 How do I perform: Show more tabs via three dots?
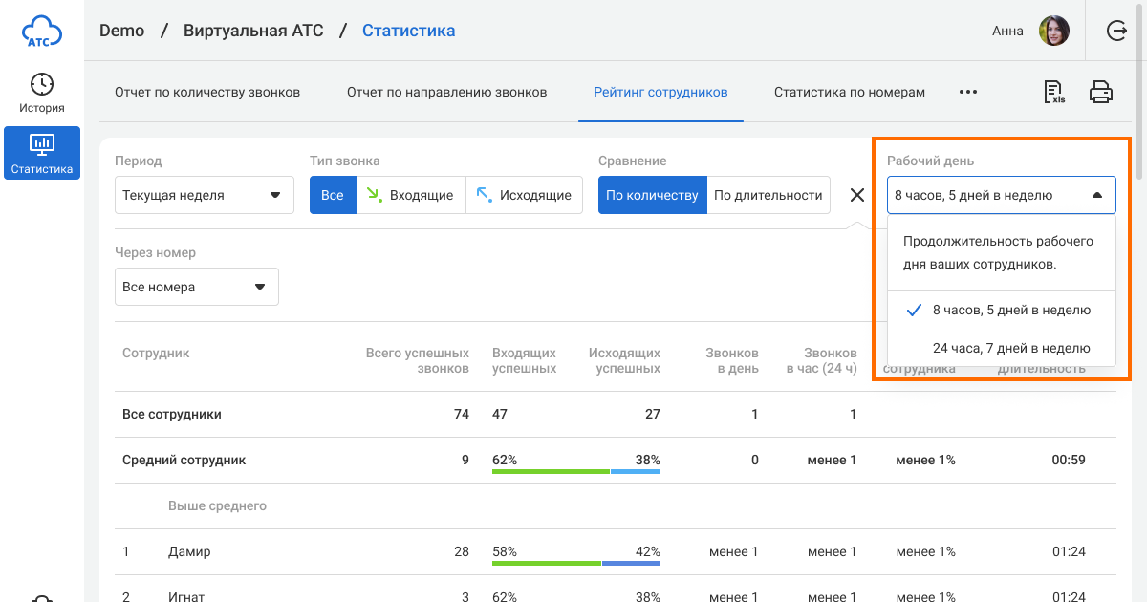pos(967,93)
